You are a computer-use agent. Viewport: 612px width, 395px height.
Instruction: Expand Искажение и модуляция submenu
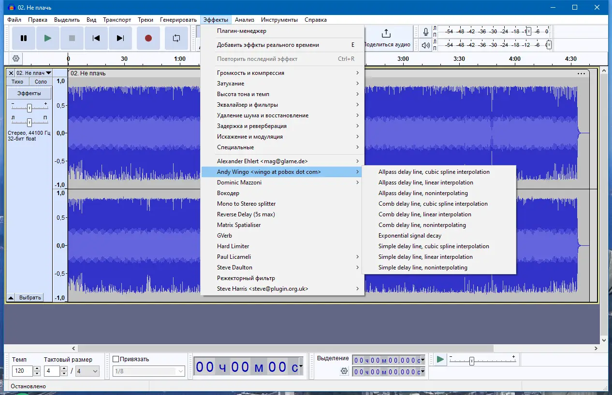pos(282,137)
